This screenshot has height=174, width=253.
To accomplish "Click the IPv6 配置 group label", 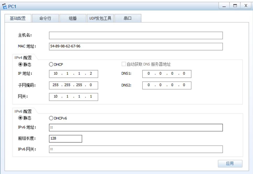I will tap(23, 112).
